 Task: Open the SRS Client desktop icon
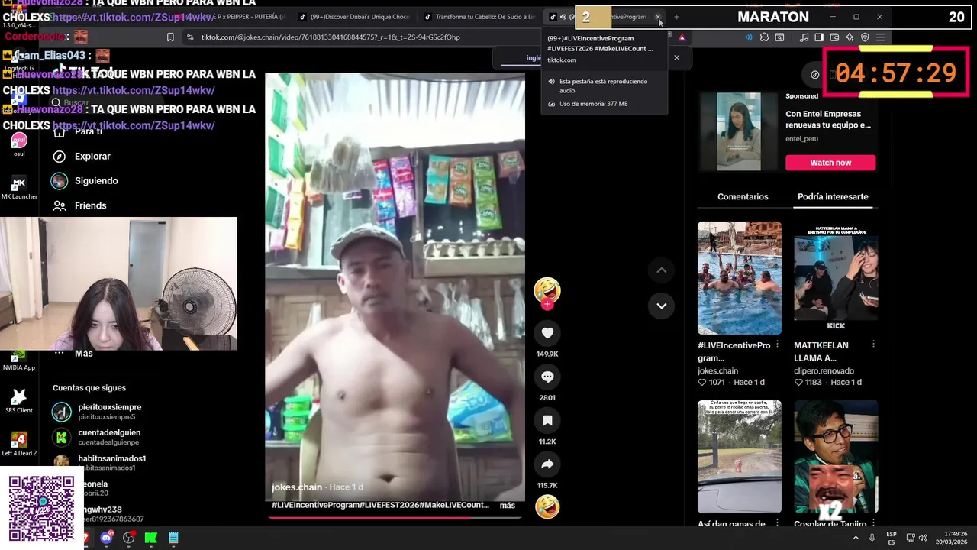point(19,401)
